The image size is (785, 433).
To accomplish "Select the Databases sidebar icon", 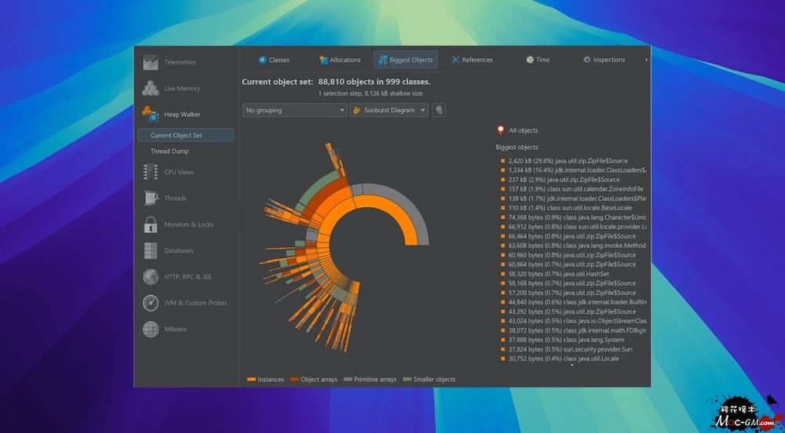I will tap(151, 251).
